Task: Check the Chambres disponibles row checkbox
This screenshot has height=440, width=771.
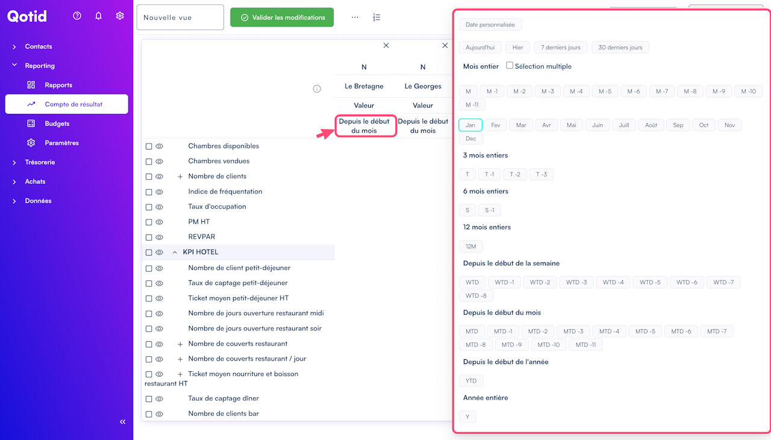Action: 149,146
